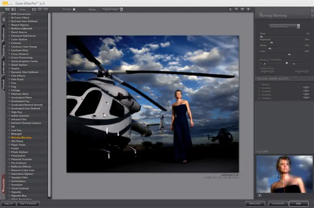The image size is (314, 208).
Task: Save to quick save slot 3
Action: coord(306,95)
